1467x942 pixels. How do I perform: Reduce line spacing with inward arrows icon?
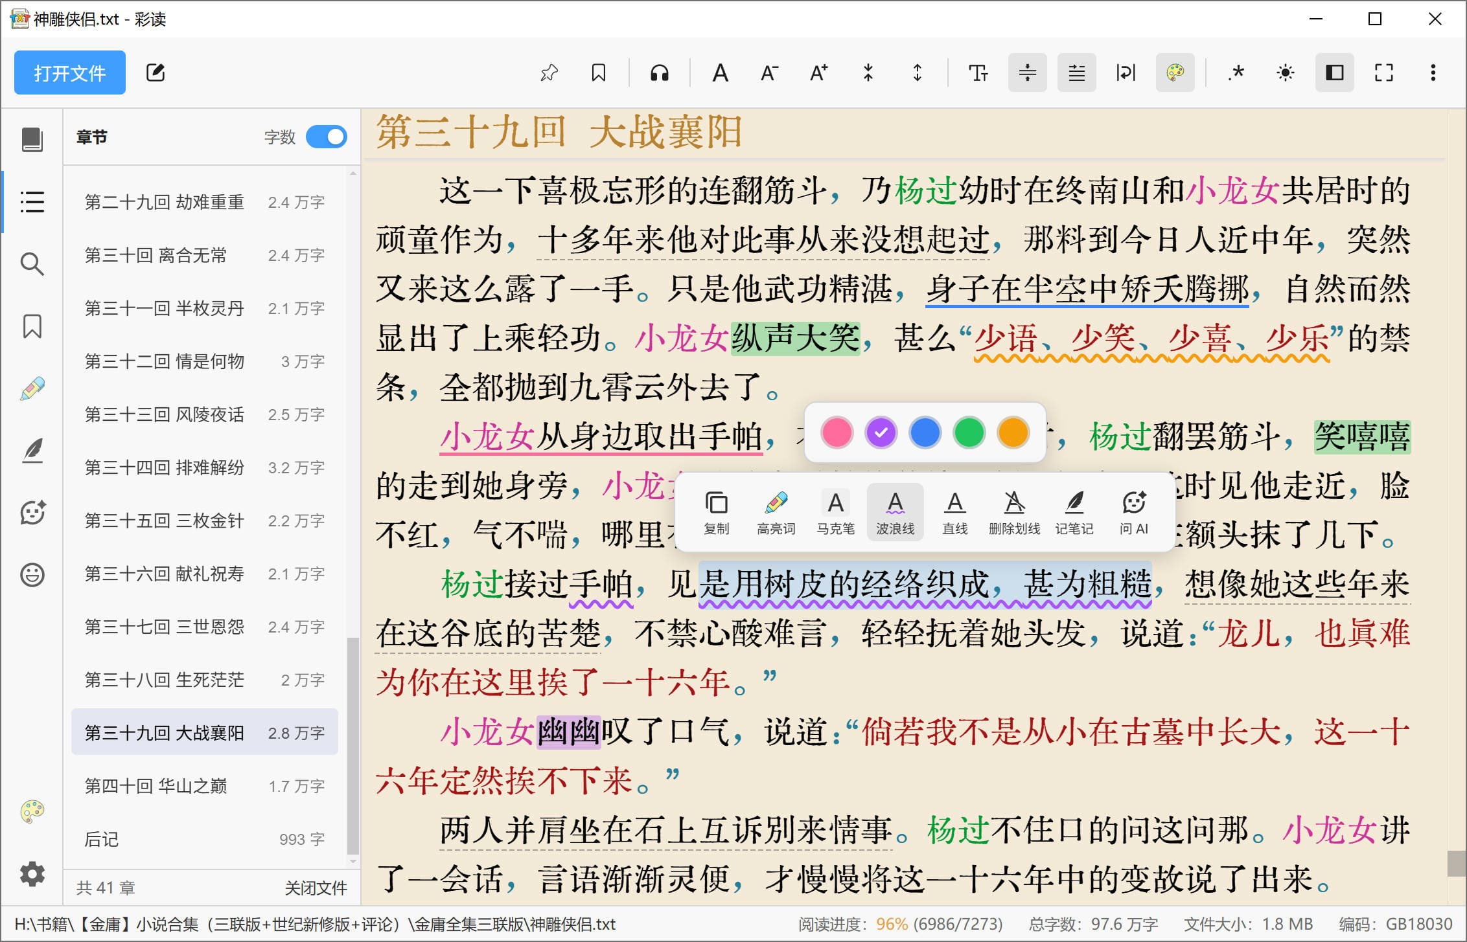click(x=868, y=73)
